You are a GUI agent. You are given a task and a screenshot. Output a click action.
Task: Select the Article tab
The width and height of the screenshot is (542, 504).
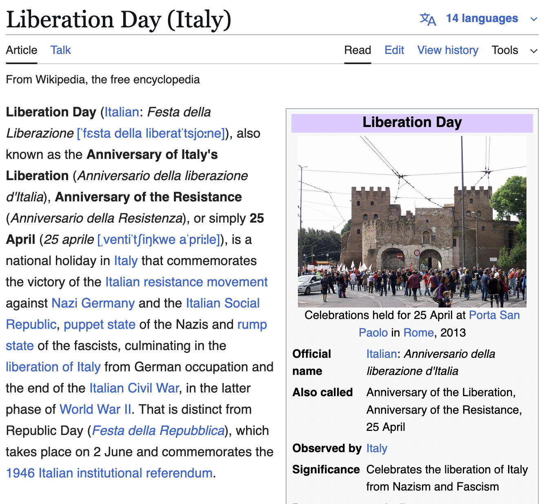click(x=22, y=50)
